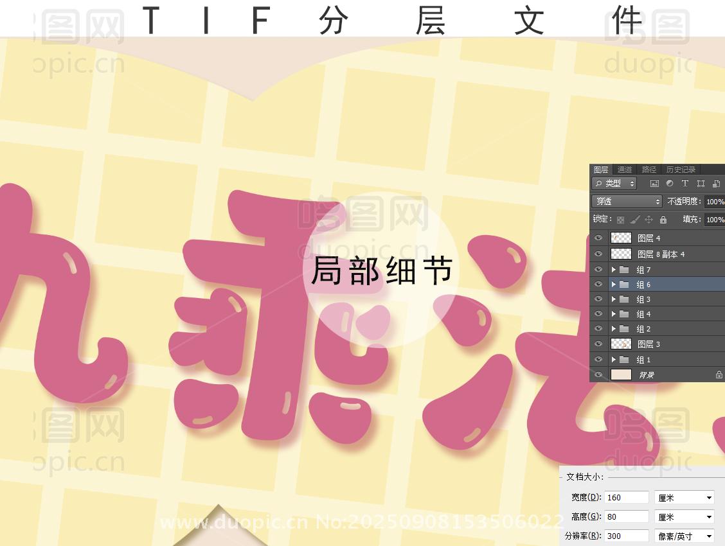Toggle visibility of 图层 3
Screen dimensions: 725x546
coord(598,343)
